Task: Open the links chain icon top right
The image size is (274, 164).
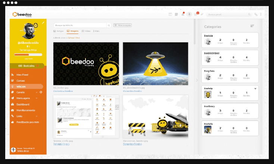Action: pos(256,15)
